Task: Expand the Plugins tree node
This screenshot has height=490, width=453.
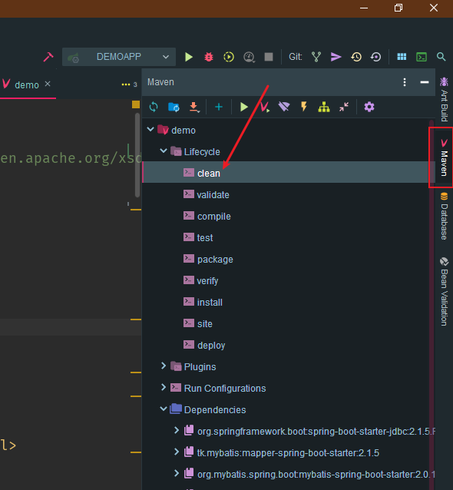Action: tap(163, 366)
